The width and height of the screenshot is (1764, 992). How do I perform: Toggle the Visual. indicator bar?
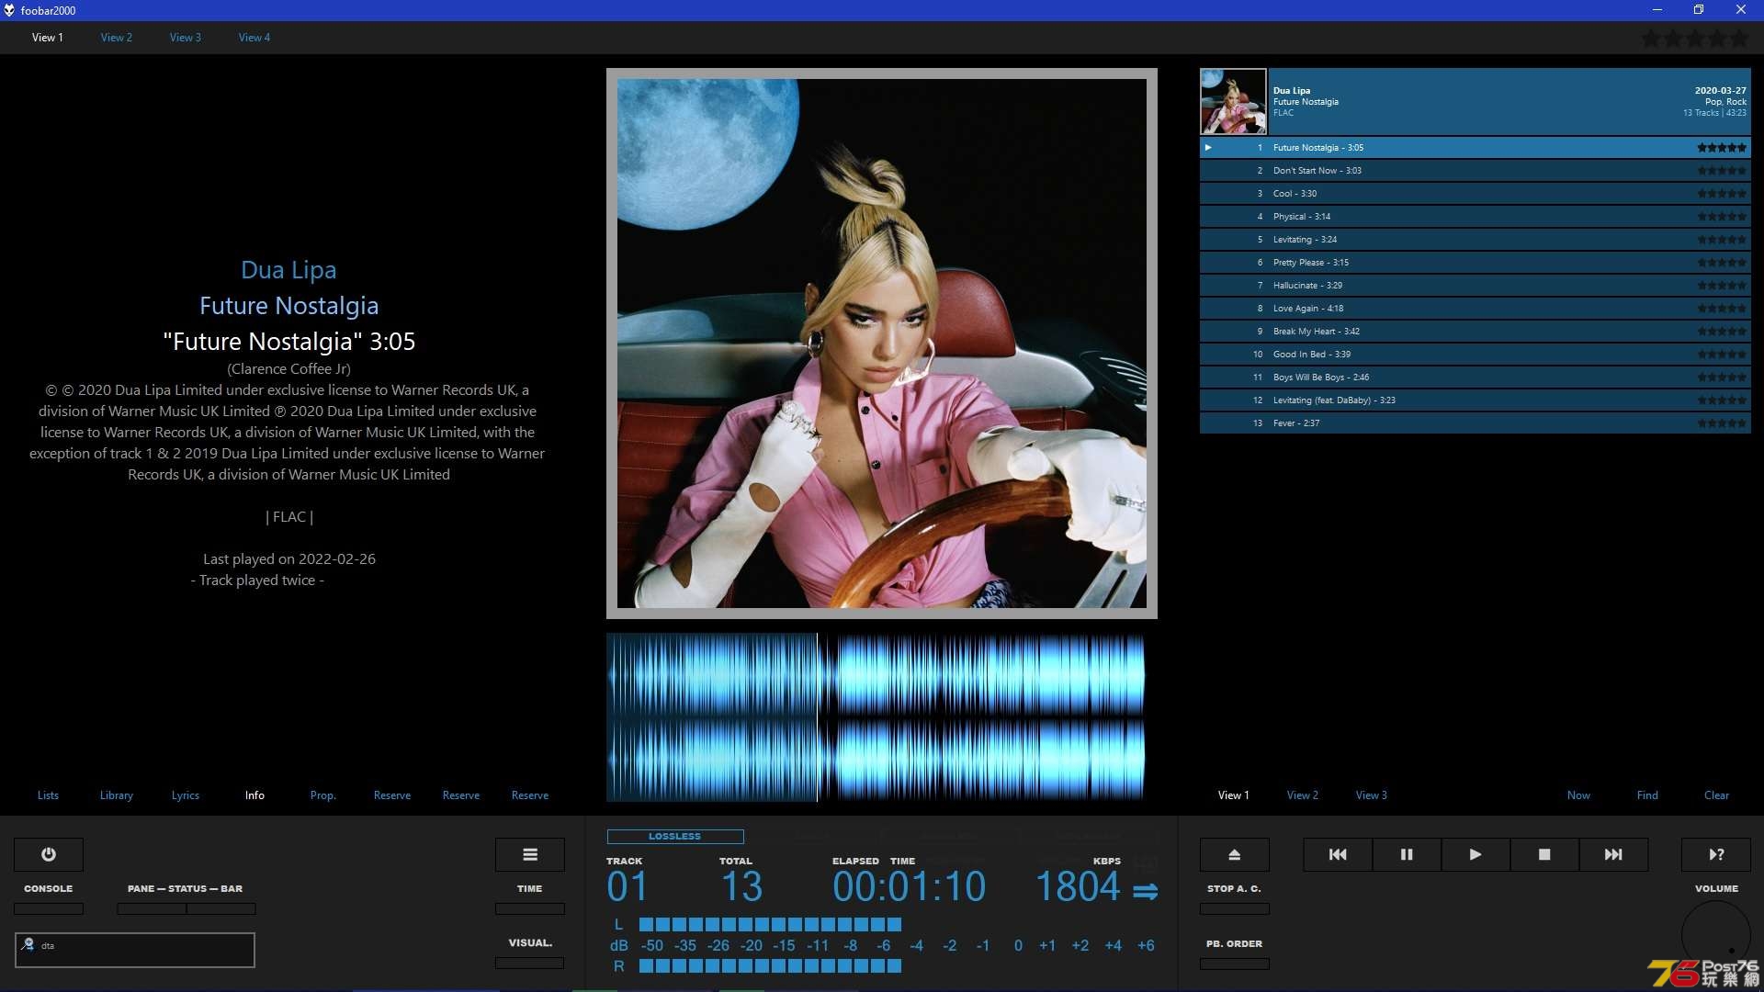pyautogui.click(x=530, y=963)
